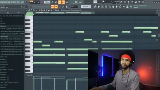Screen dimensions: 160x90
Task: Select the Draw pencil tool in piano roll
Action: coord(39,10)
